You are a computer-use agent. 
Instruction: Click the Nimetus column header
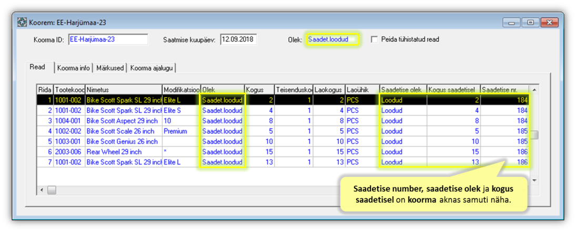124,90
